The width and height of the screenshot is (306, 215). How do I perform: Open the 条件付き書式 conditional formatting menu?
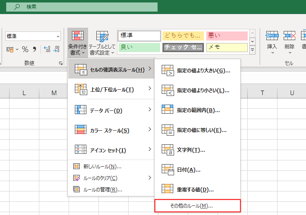[x=78, y=43]
